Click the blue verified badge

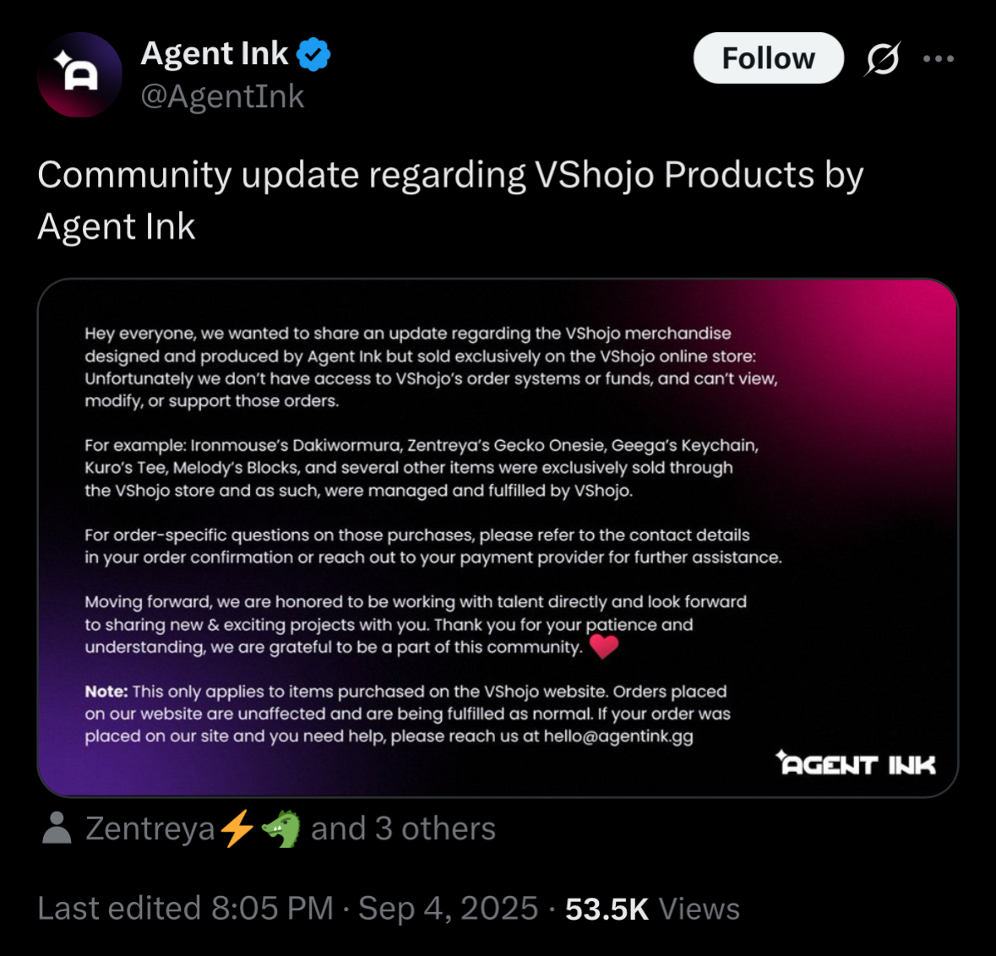tap(313, 54)
